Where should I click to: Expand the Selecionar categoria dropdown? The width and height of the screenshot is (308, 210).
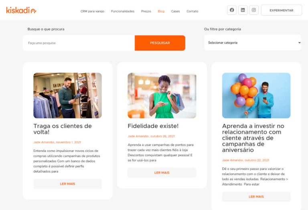point(253,42)
